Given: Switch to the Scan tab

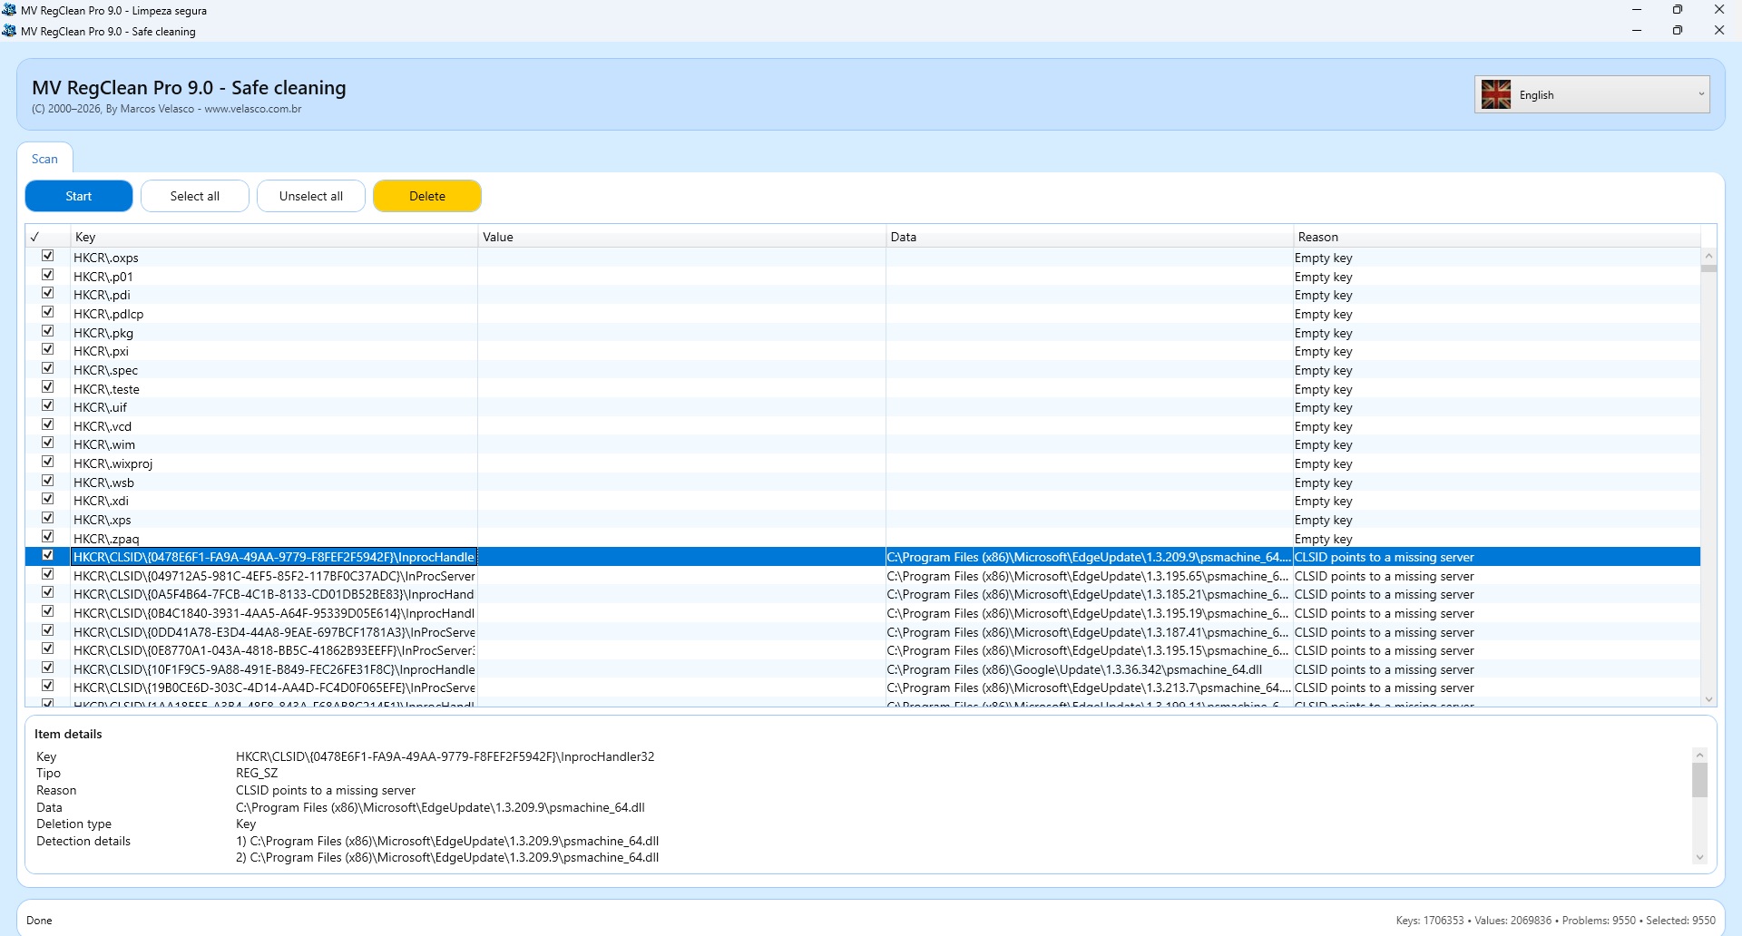Looking at the screenshot, I should (44, 159).
